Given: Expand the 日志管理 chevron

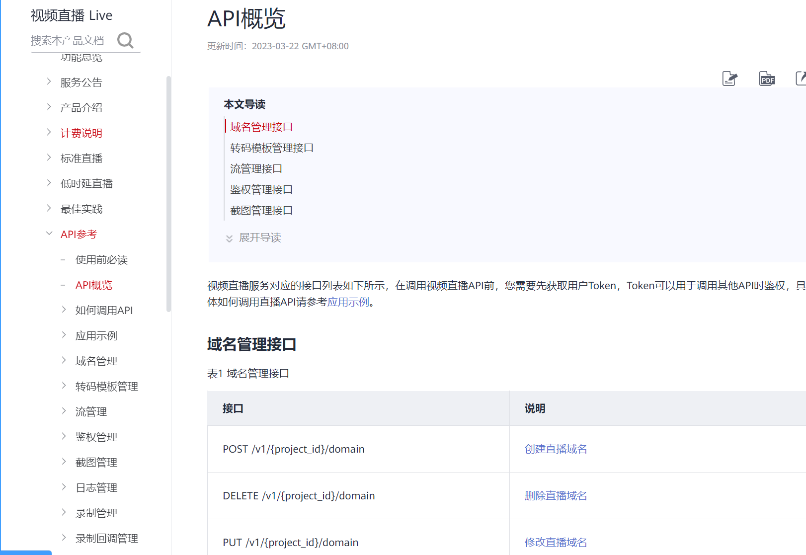Looking at the screenshot, I should pyautogui.click(x=64, y=487).
